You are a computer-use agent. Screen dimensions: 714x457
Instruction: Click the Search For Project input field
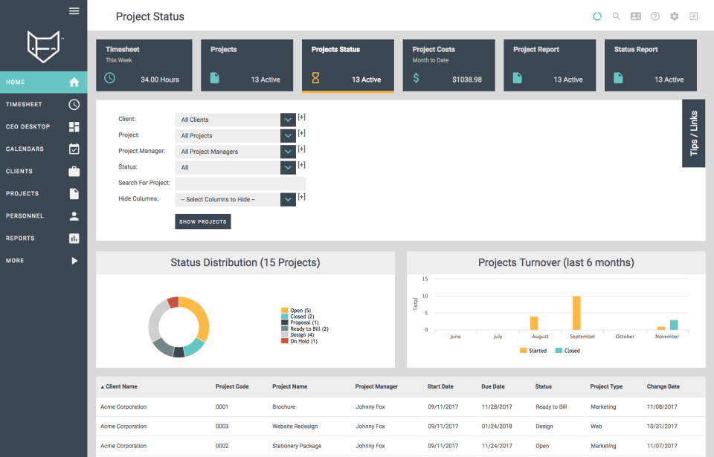click(239, 182)
